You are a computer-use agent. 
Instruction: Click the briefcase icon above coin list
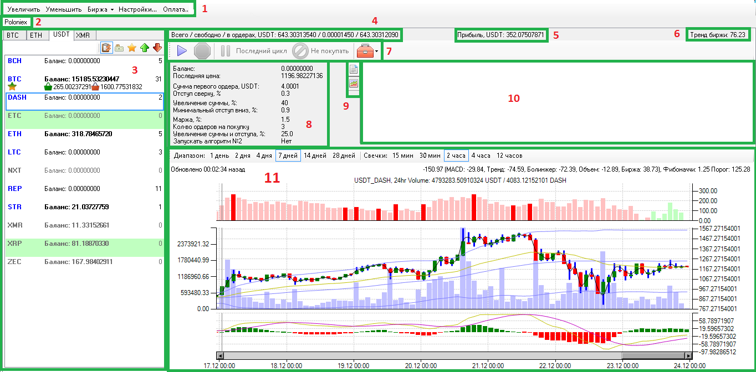pos(119,48)
